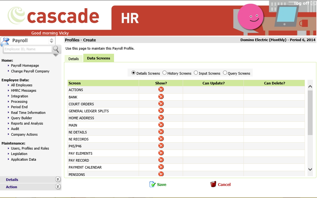Click the HOME ADDRESS row label
Image resolution: width=317 pixels, height=198 pixels.
(81, 118)
